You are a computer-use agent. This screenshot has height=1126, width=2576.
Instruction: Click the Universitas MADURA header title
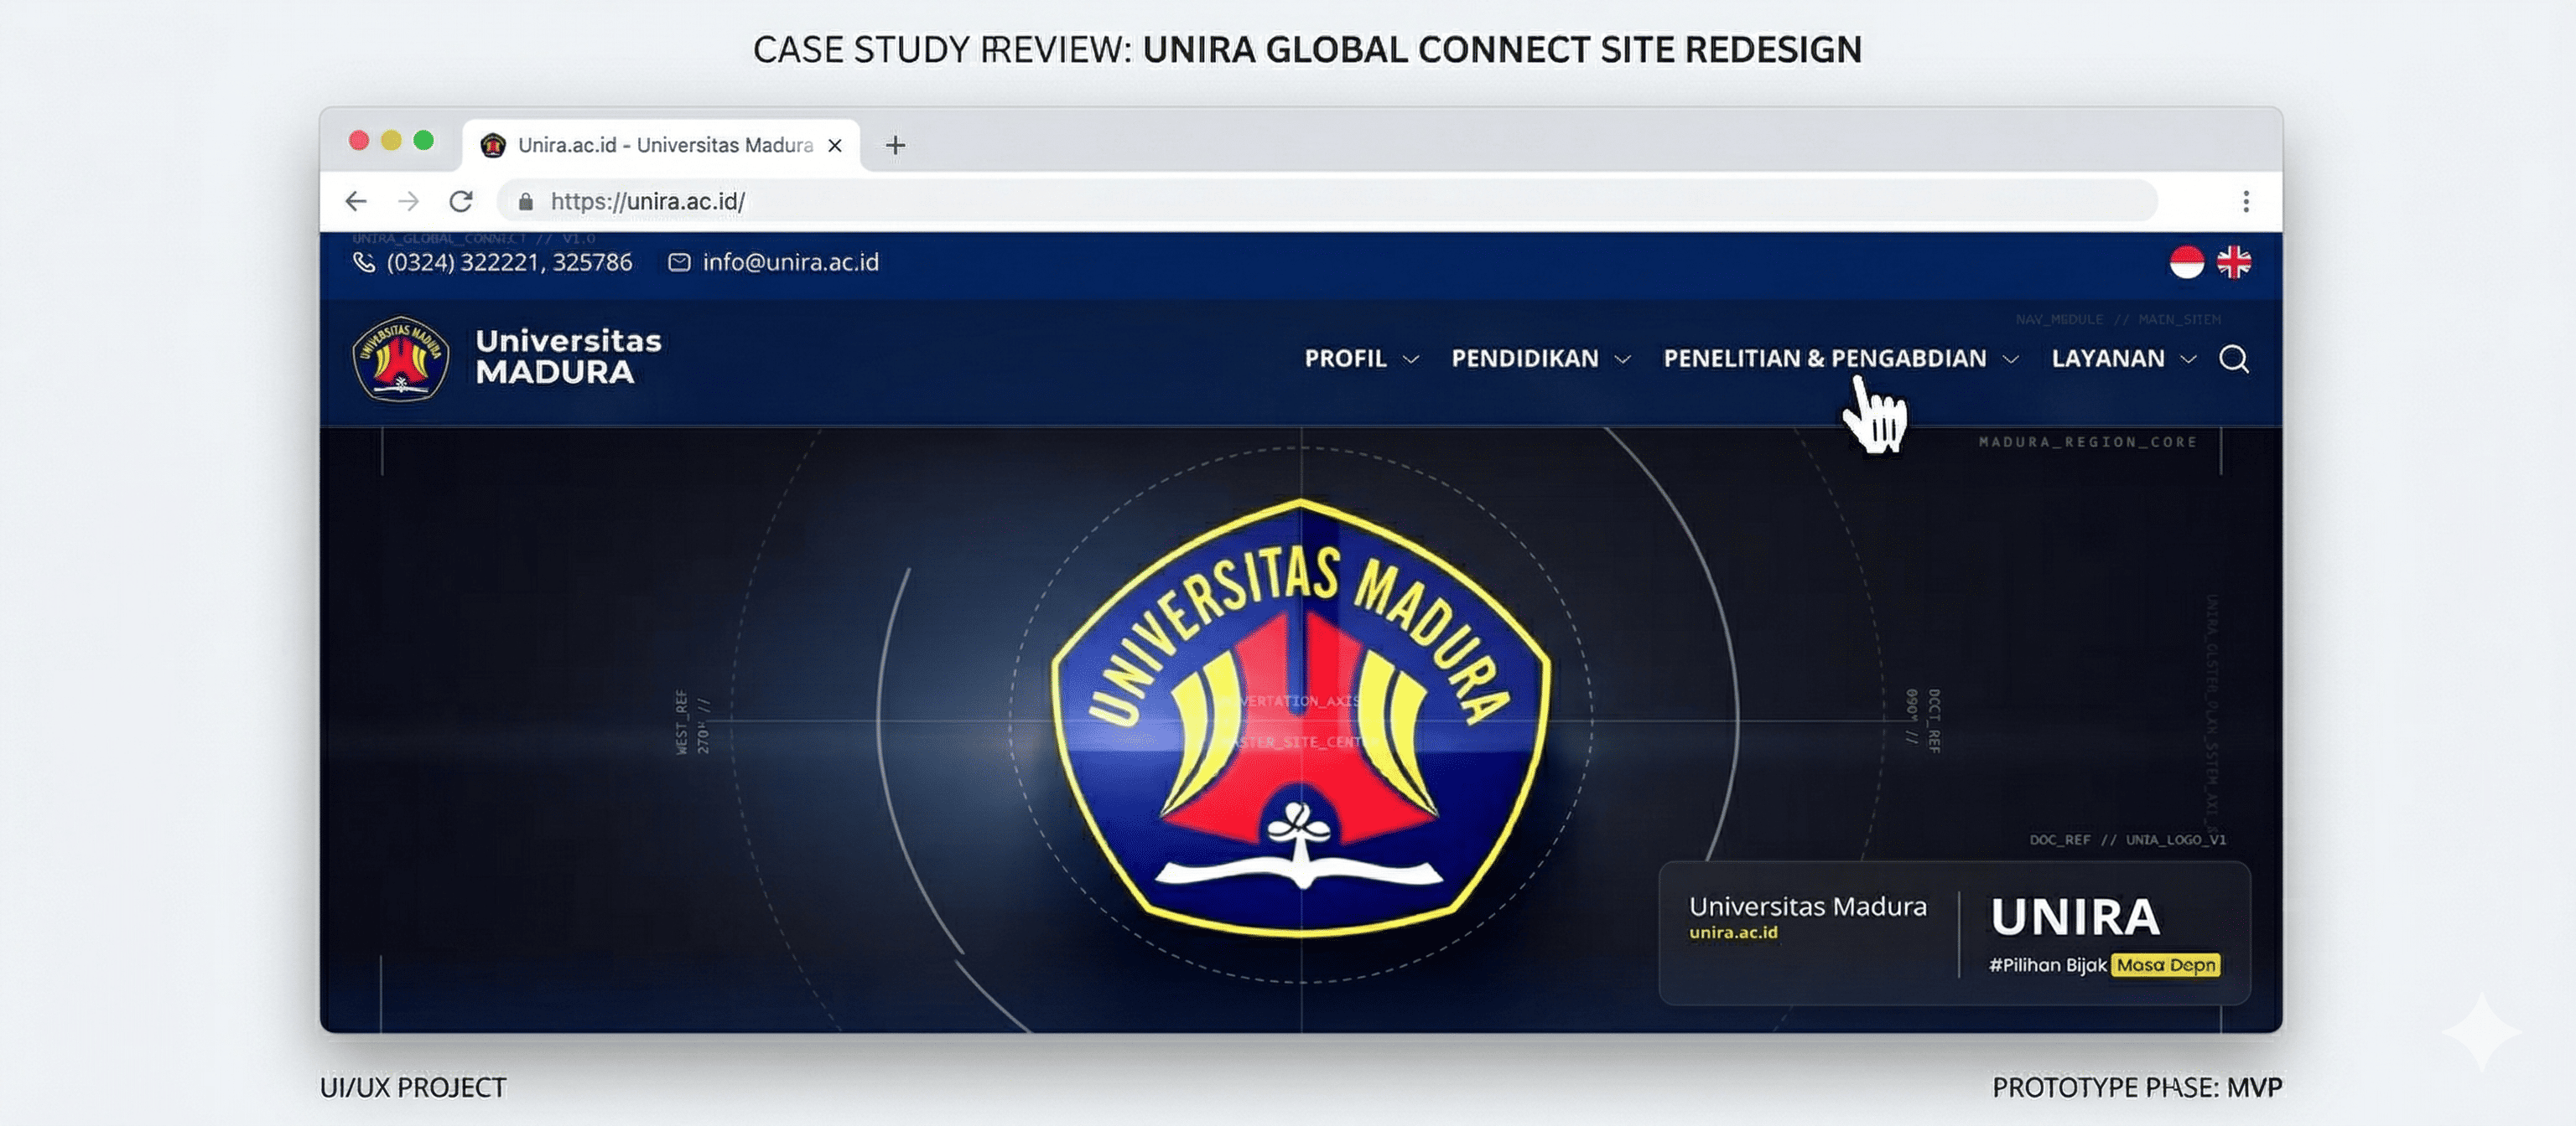pyautogui.click(x=568, y=356)
